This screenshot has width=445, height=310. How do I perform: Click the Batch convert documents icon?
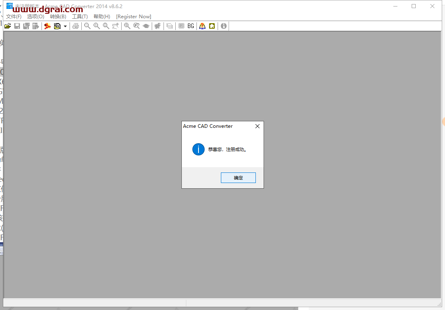(x=57, y=26)
